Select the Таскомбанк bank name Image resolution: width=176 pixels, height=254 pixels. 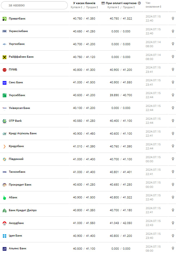click(17, 172)
